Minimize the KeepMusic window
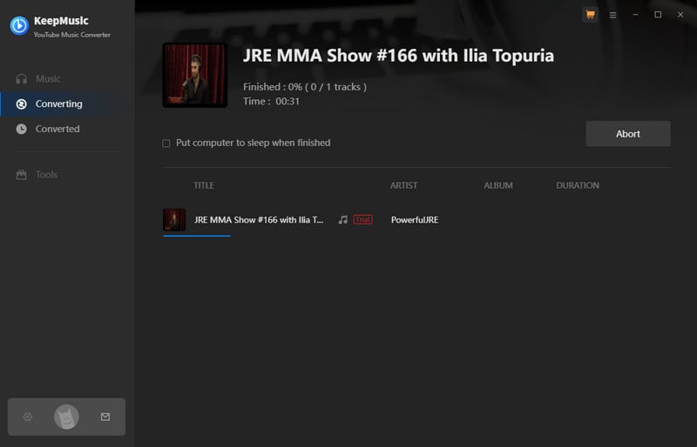Screen dimensions: 697x447 pos(636,15)
